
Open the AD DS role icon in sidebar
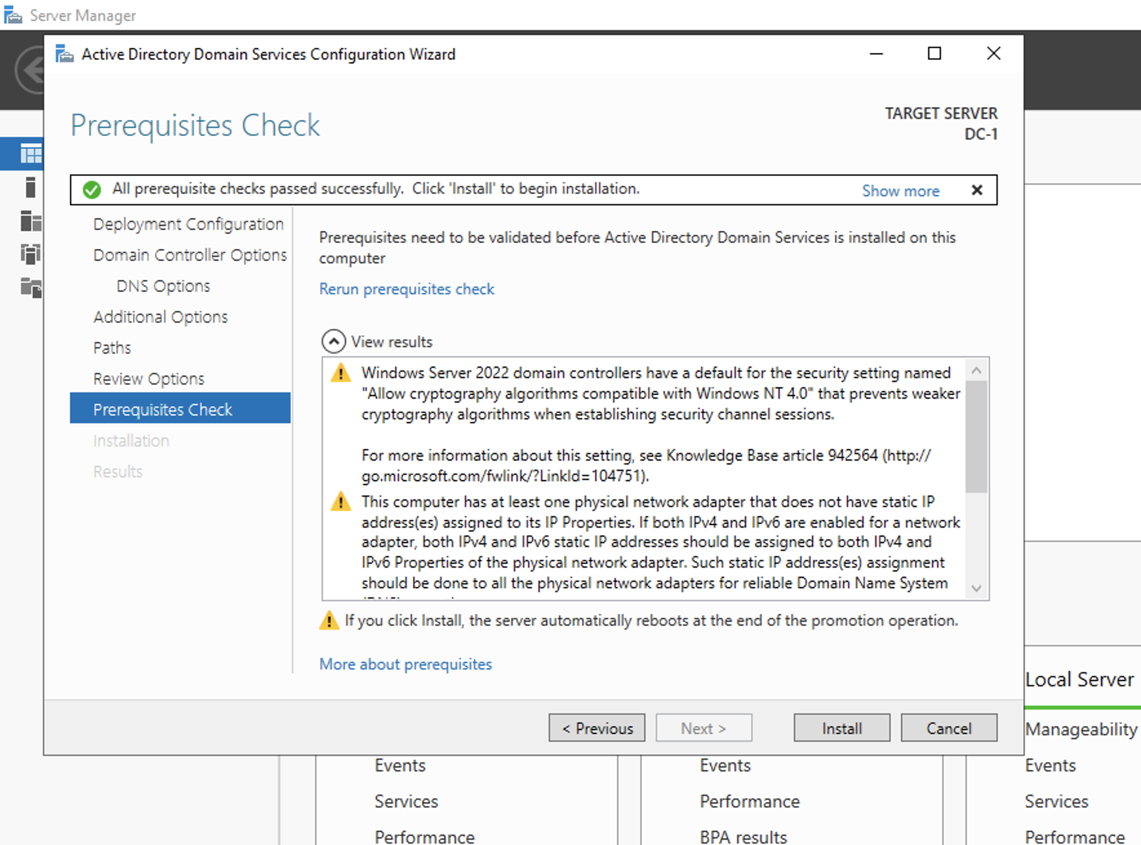(30, 254)
